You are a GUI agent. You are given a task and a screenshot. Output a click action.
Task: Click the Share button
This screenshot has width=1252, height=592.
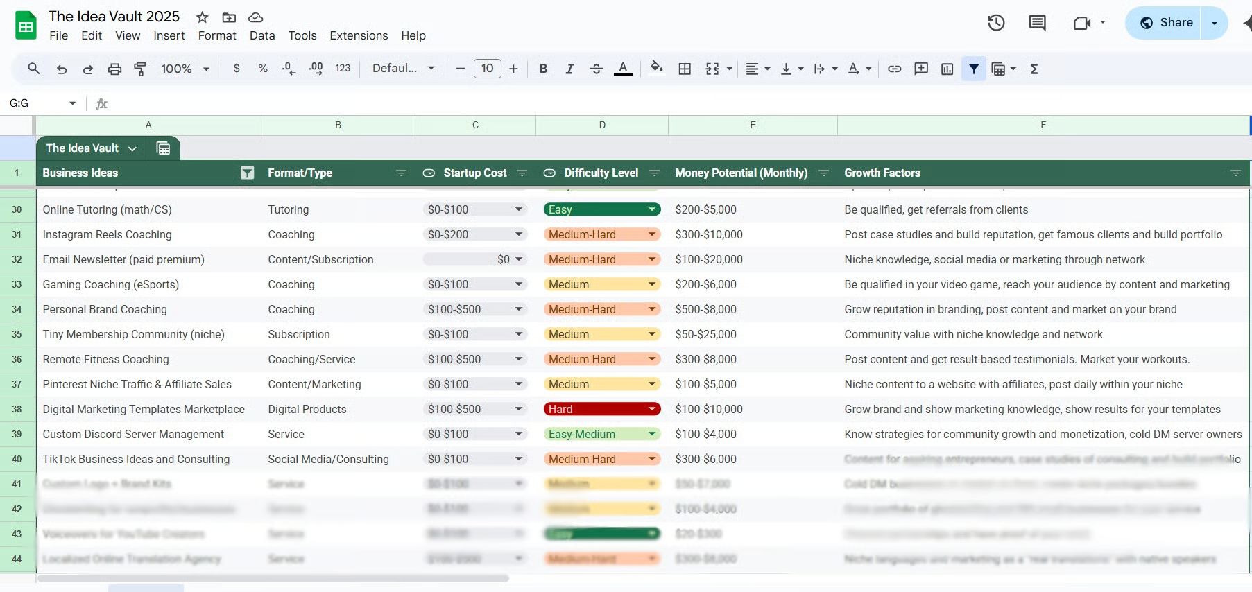(x=1166, y=23)
